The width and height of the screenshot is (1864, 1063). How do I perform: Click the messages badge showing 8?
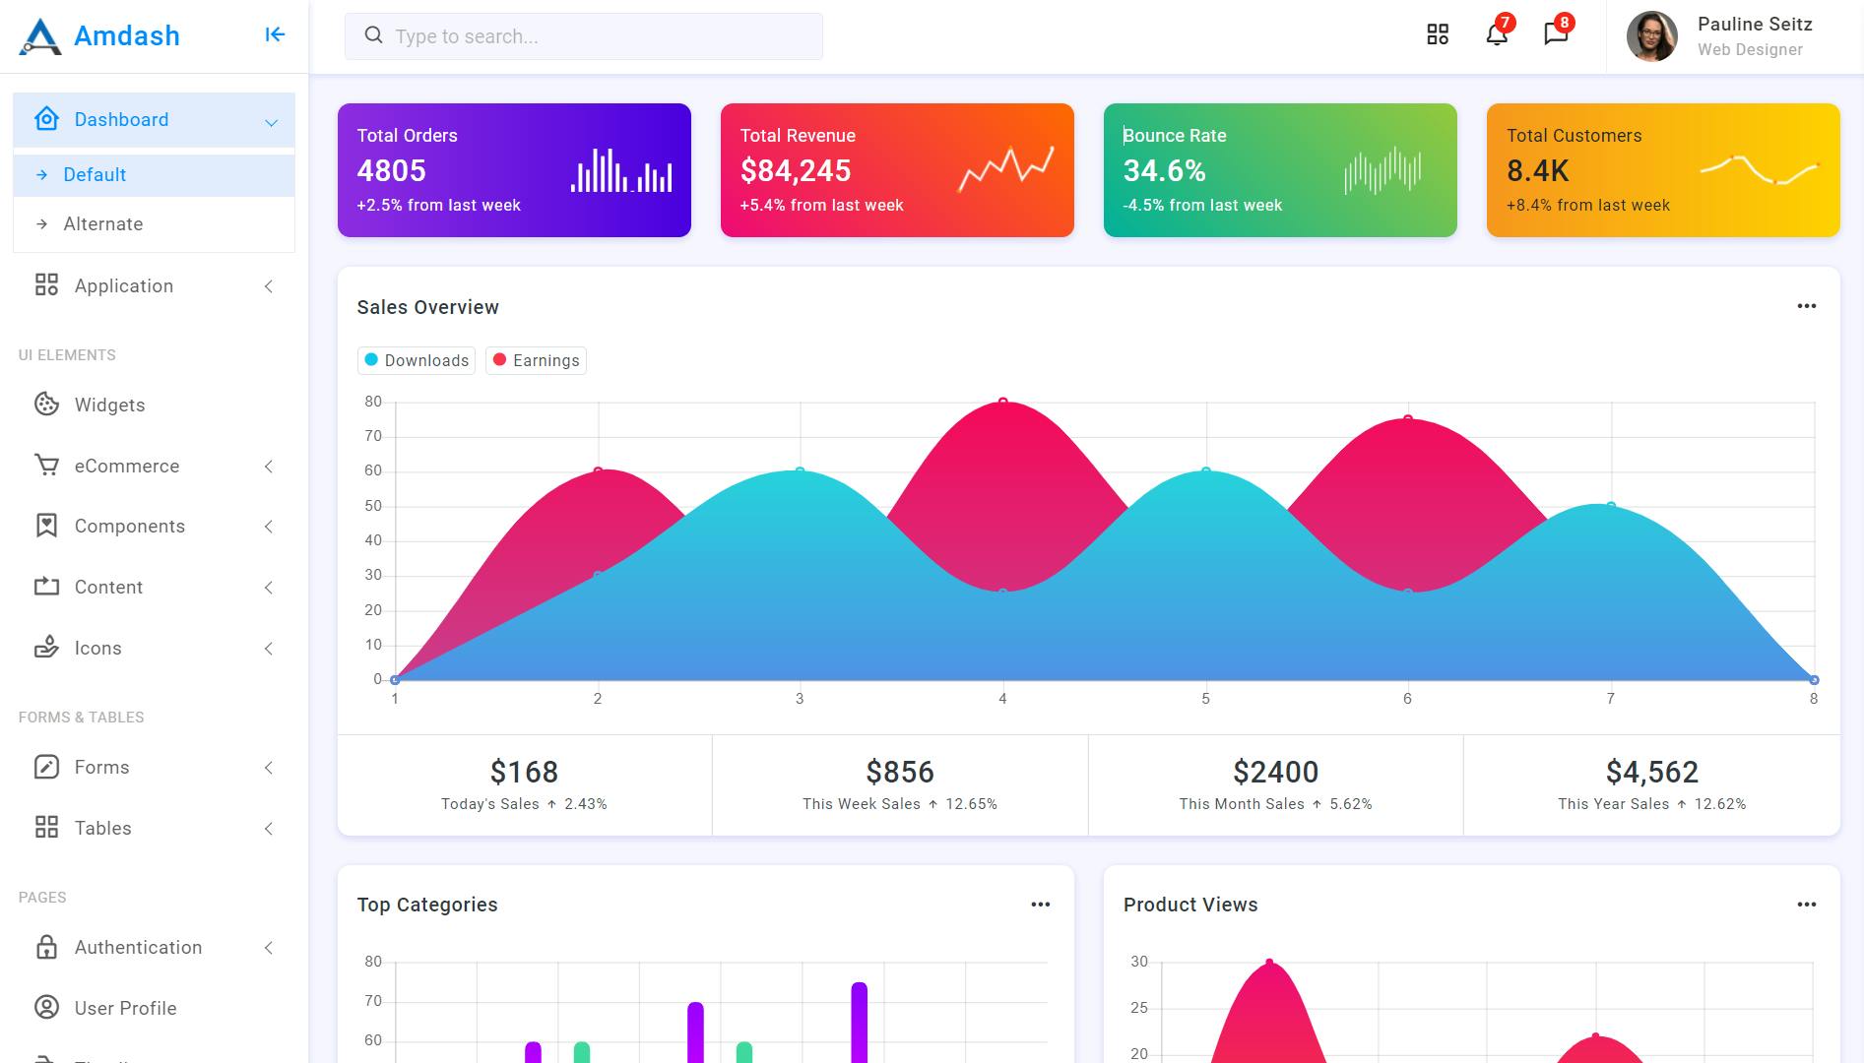coord(1564,23)
